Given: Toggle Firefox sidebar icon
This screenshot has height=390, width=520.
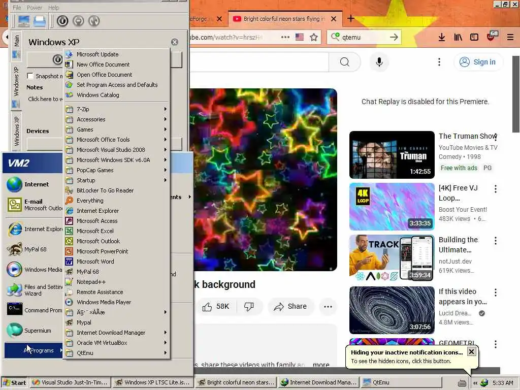Looking at the screenshot, I should point(474,37).
